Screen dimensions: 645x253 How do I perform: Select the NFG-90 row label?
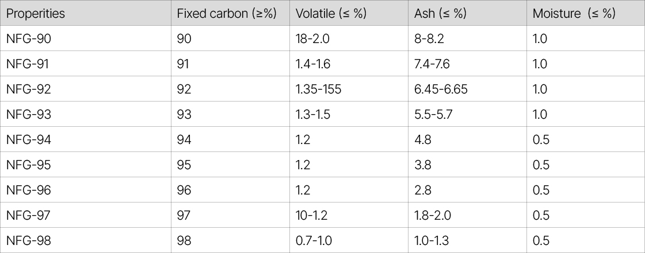[28, 39]
